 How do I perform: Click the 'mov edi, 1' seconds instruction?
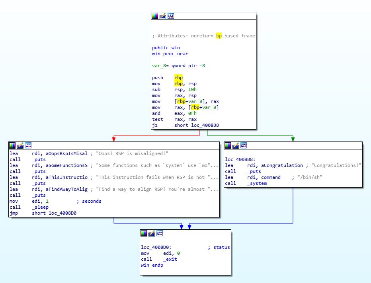pos(55,201)
